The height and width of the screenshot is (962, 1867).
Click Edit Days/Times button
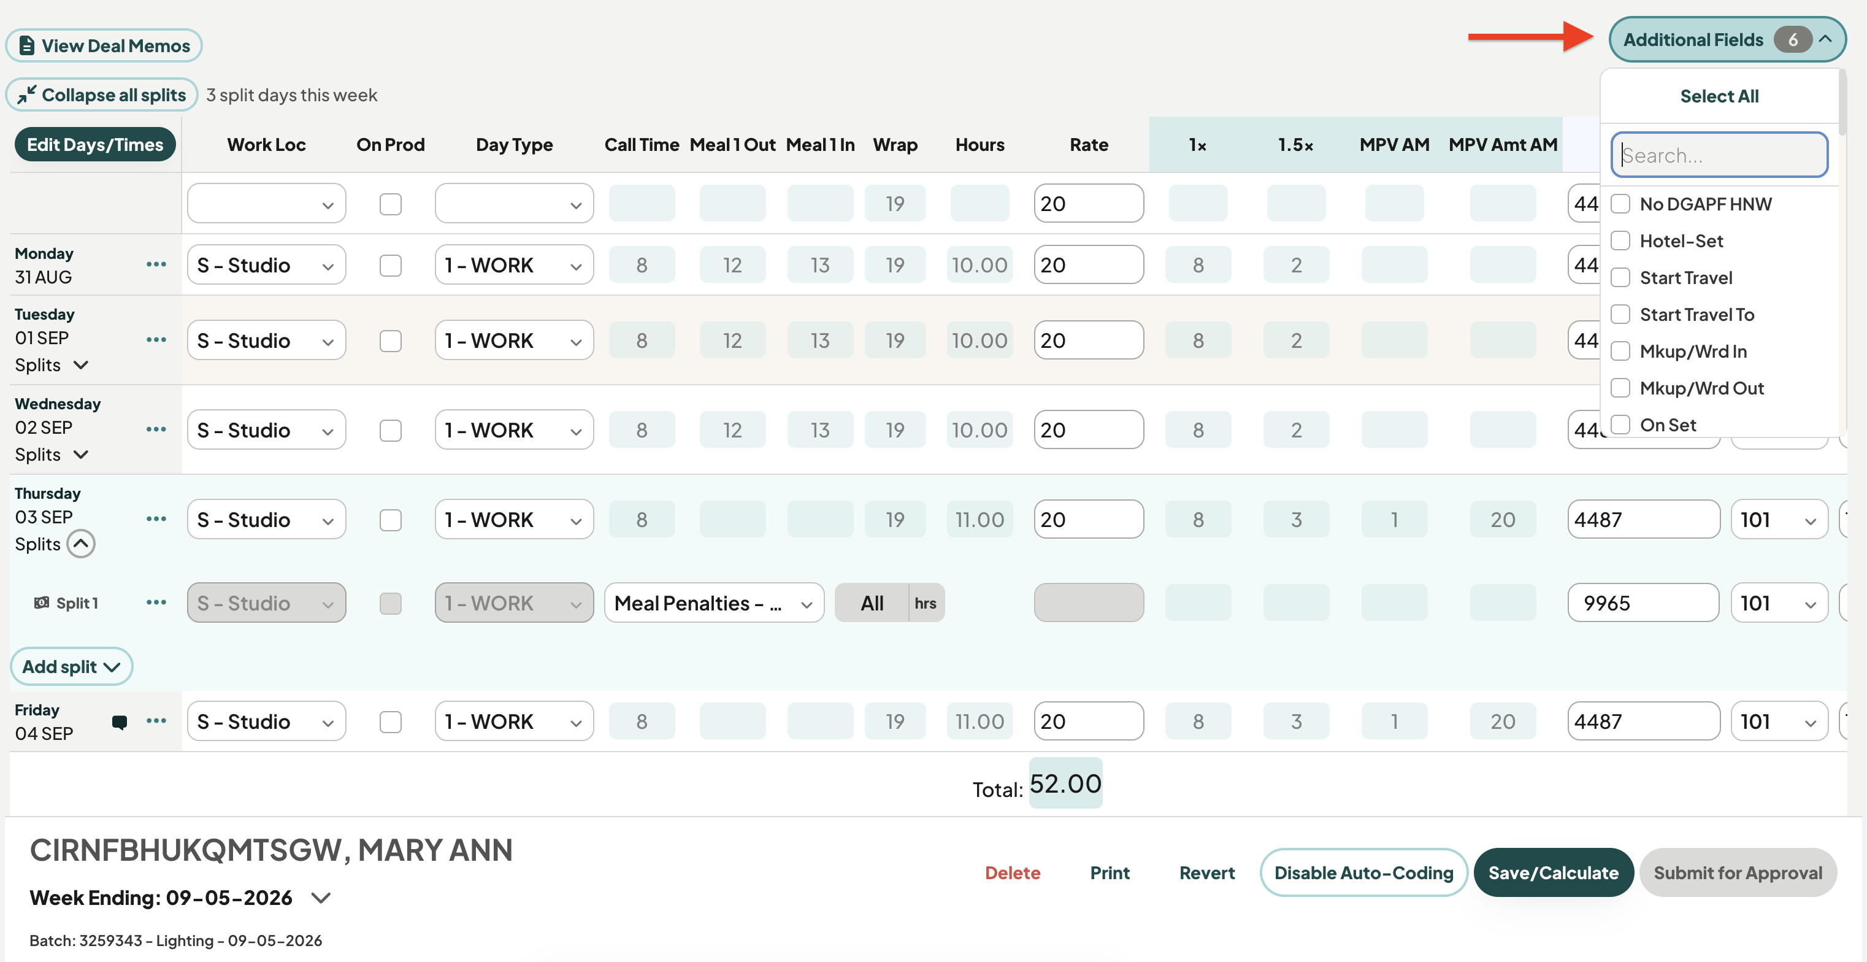(95, 144)
